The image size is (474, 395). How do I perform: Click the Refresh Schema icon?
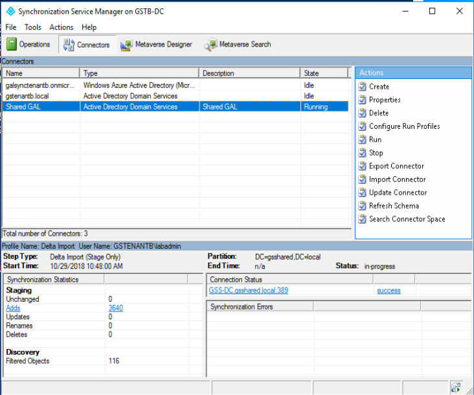pyautogui.click(x=363, y=206)
